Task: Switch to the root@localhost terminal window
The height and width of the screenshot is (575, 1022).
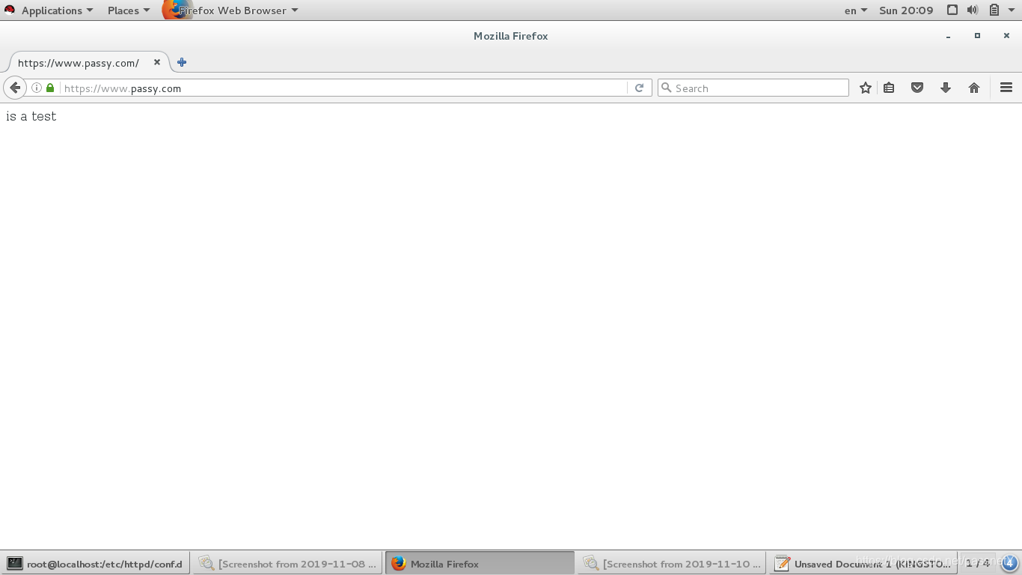Action: [95, 564]
